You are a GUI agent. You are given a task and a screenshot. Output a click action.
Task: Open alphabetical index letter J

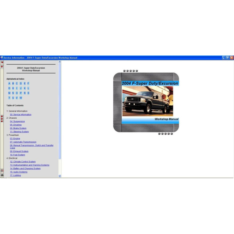click(21, 88)
